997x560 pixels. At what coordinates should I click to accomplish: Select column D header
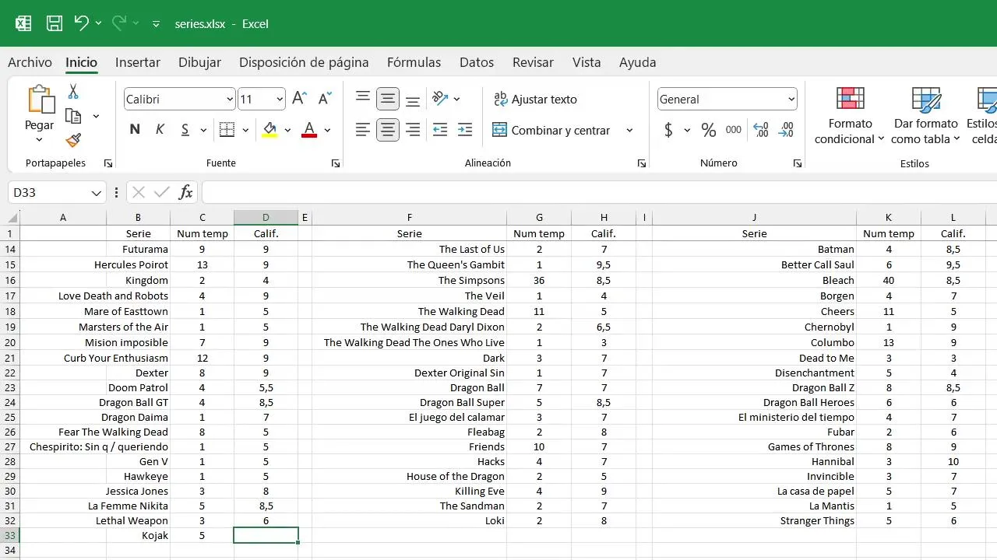pyautogui.click(x=266, y=218)
